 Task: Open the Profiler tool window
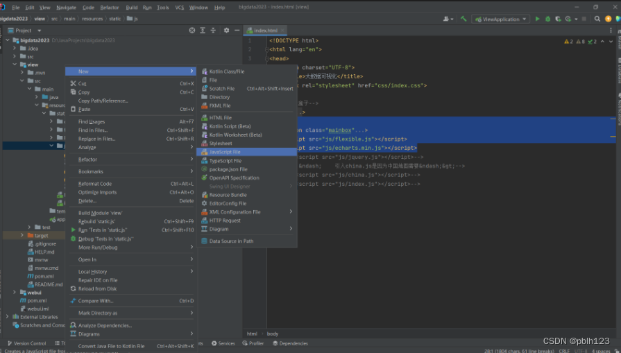[x=253, y=343]
